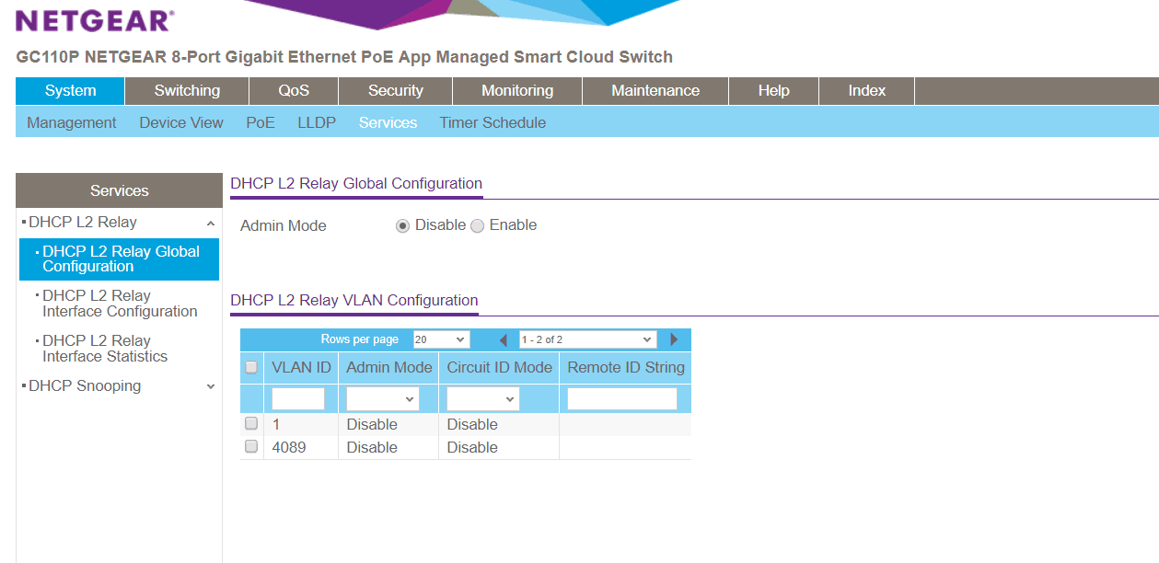Open the PoE submenu link

pyautogui.click(x=260, y=123)
